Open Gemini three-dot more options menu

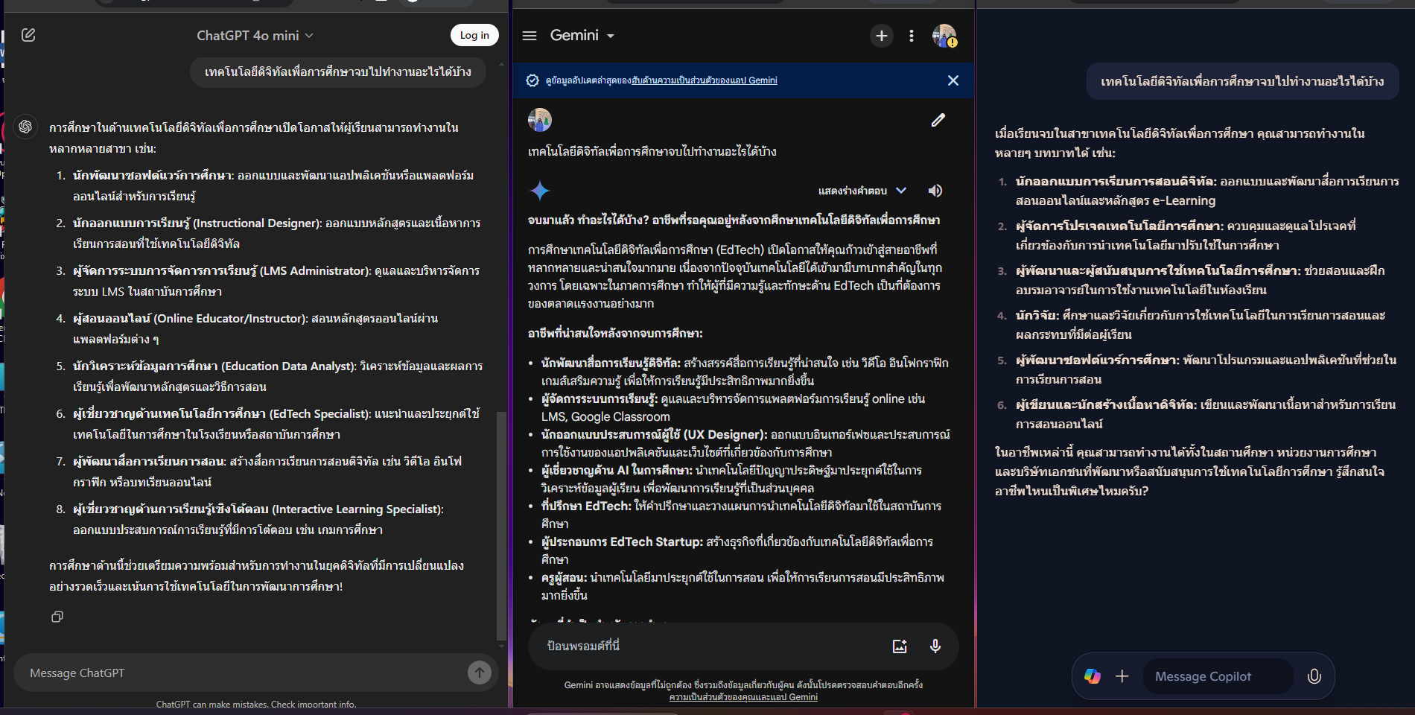coord(912,36)
